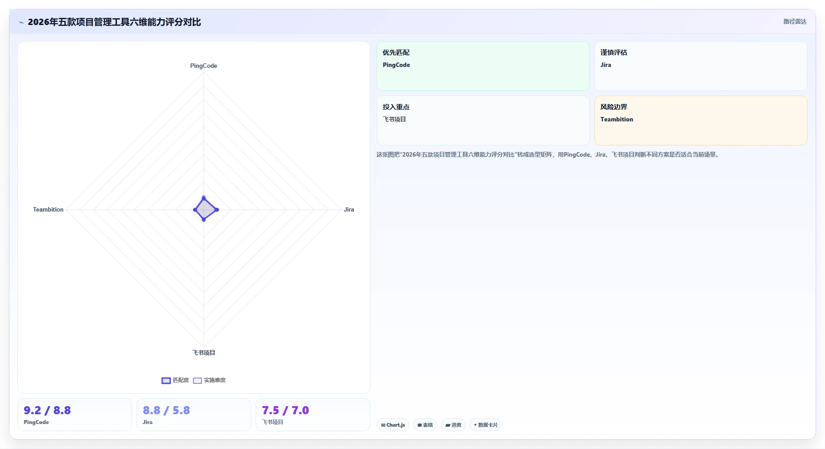Click the left data point on radar polygon
The image size is (825, 449).
195,210
